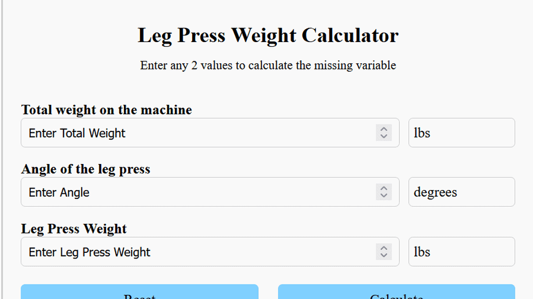Viewport: 533px width, 299px height.
Task: Decrement the Total Weight value using its stepper
Action: [x=384, y=137]
